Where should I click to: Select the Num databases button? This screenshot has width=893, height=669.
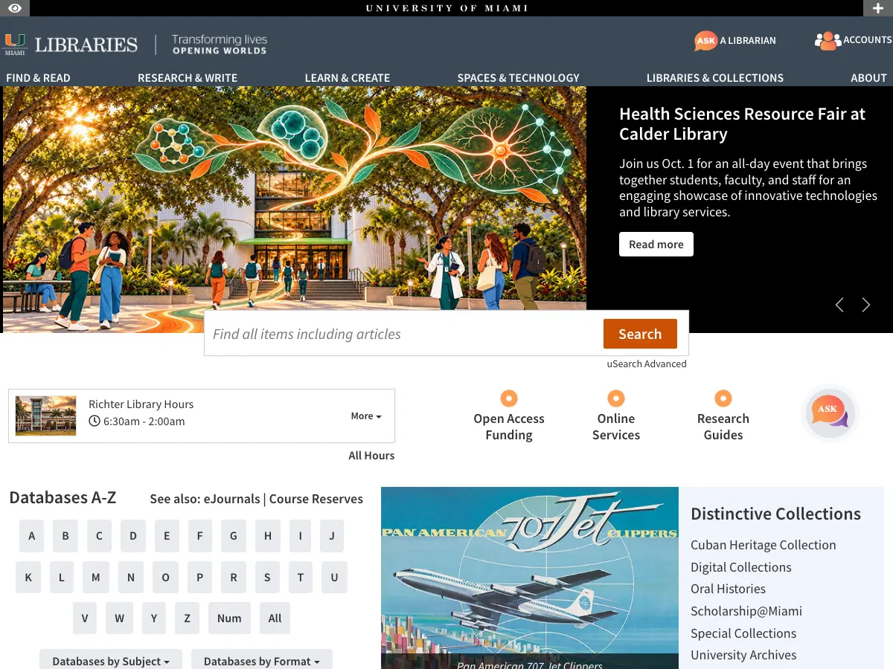click(229, 618)
